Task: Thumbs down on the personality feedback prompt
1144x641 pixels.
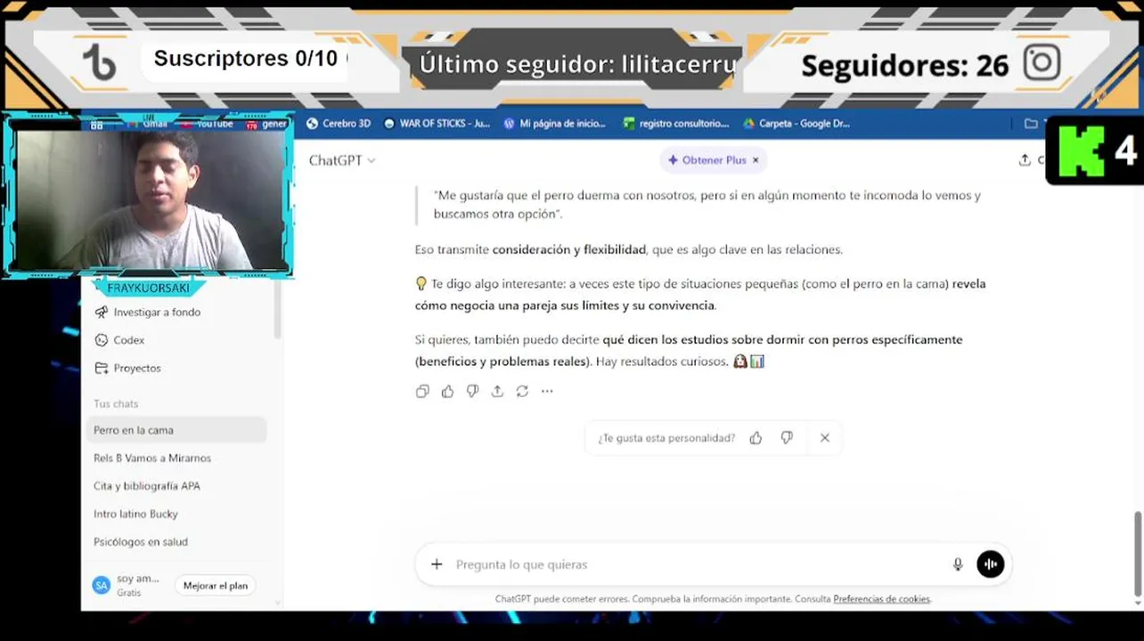Action: point(787,438)
